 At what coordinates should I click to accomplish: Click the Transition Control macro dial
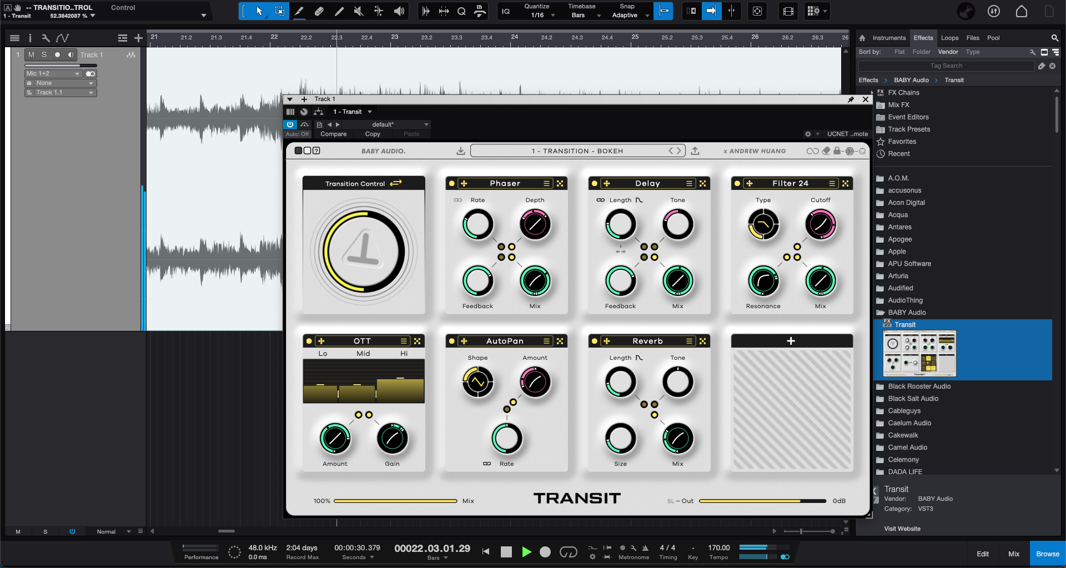tap(364, 252)
